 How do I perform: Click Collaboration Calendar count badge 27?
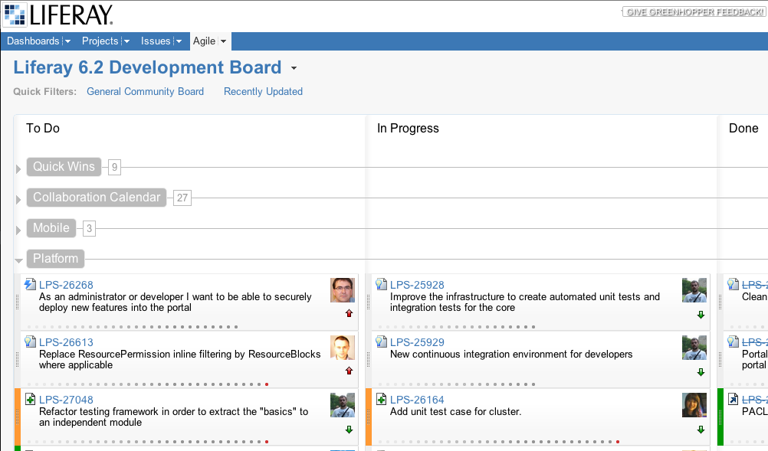[x=182, y=198]
